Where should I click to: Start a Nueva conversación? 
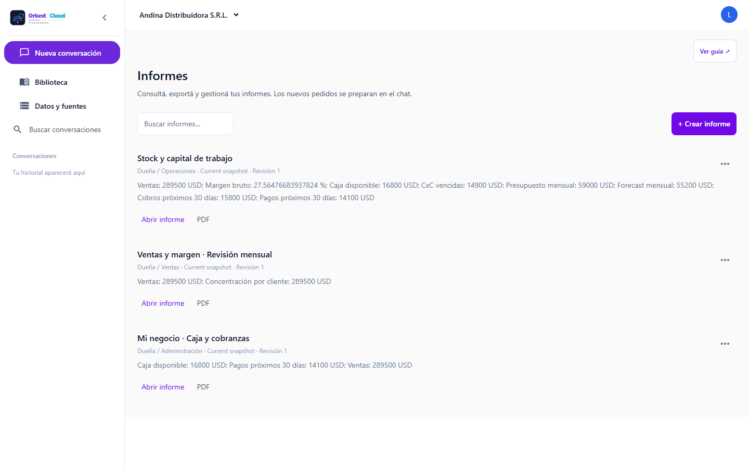(x=62, y=53)
